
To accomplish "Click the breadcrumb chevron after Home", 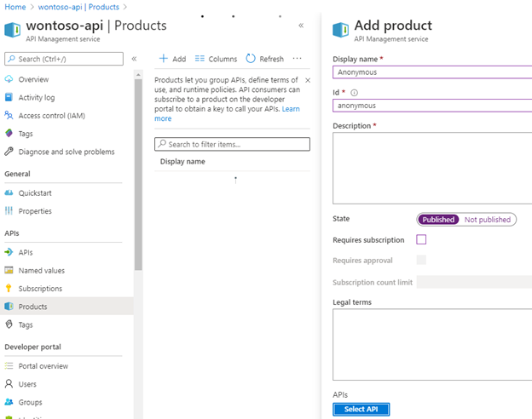I will tap(32, 7).
